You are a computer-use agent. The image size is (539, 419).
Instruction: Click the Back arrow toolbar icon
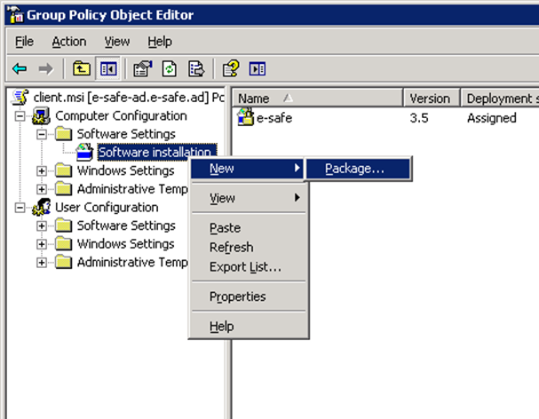point(20,68)
